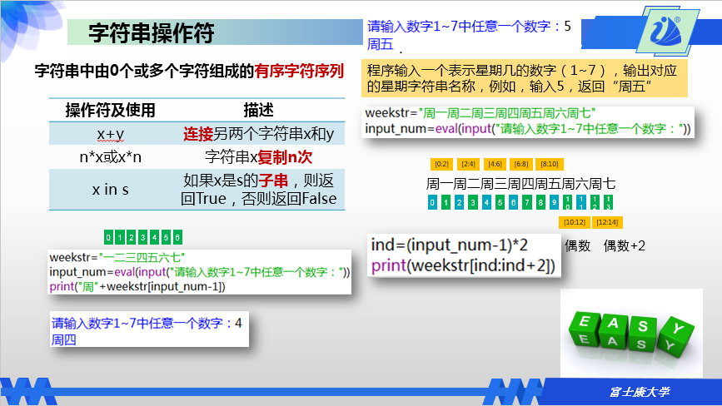Click the description 连接另两个字符串x和y
Screen dimensions: 722x406
[x=258, y=134]
